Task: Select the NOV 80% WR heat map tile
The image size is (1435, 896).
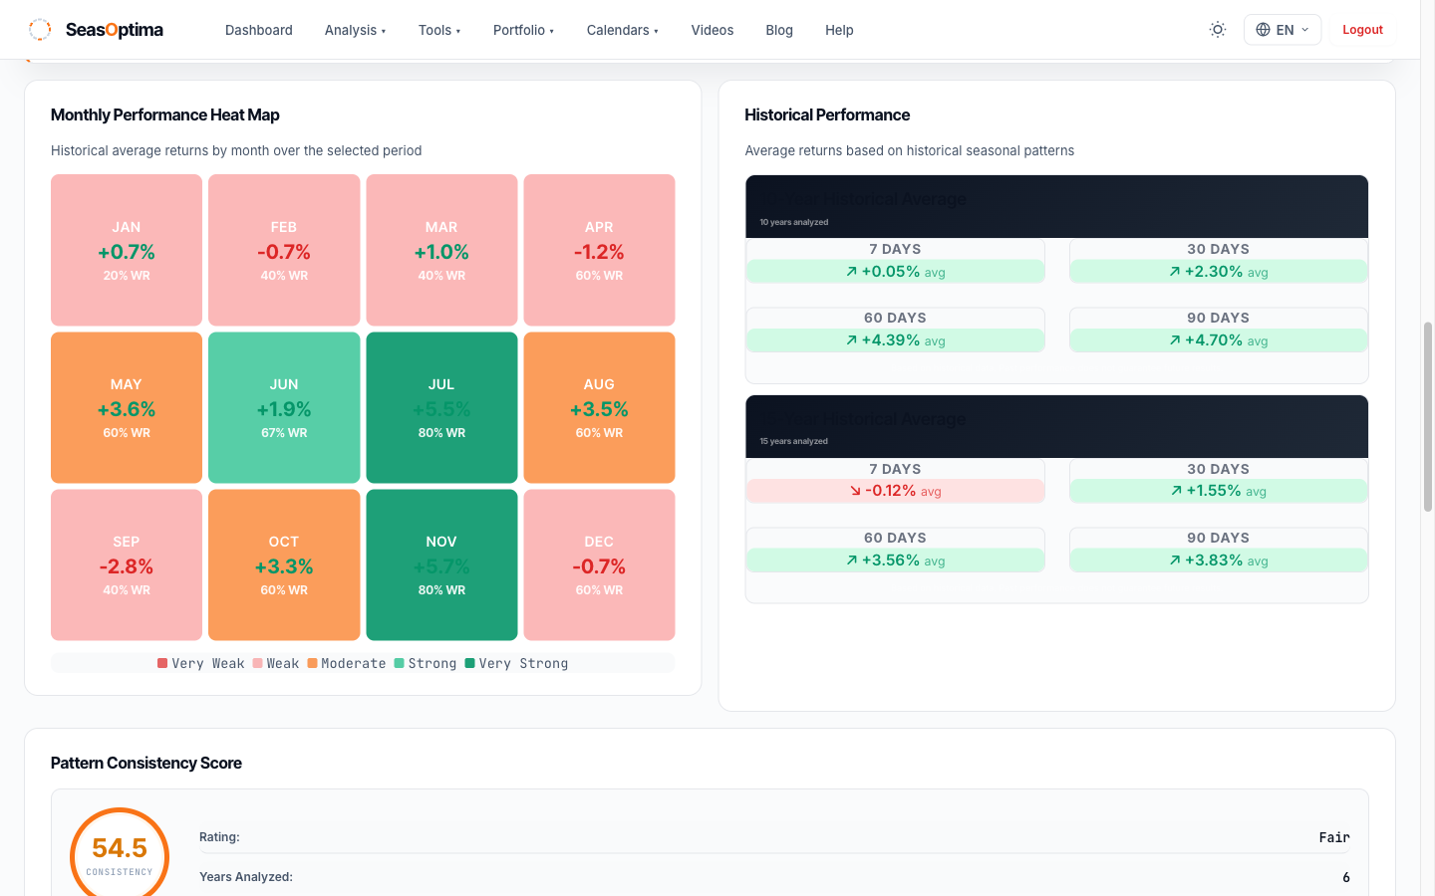Action: (441, 564)
